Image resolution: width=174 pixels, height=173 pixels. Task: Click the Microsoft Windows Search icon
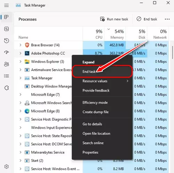click(27, 103)
